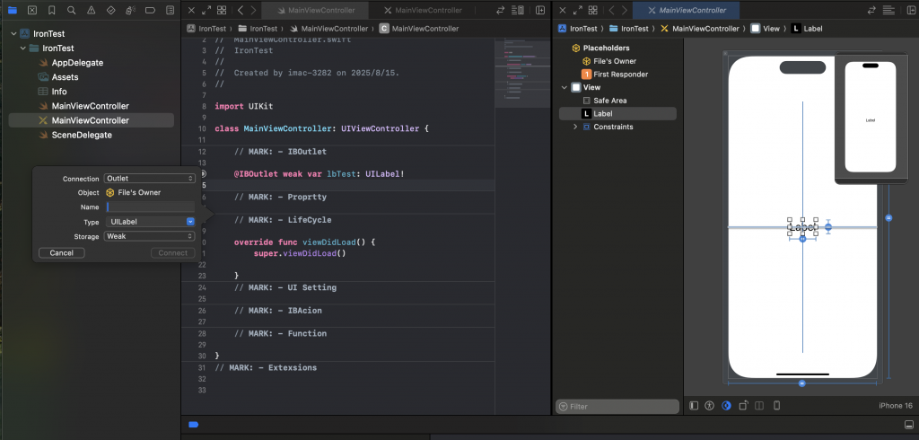Select Info in project navigator
Viewport: 919px width, 440px height.
59,92
